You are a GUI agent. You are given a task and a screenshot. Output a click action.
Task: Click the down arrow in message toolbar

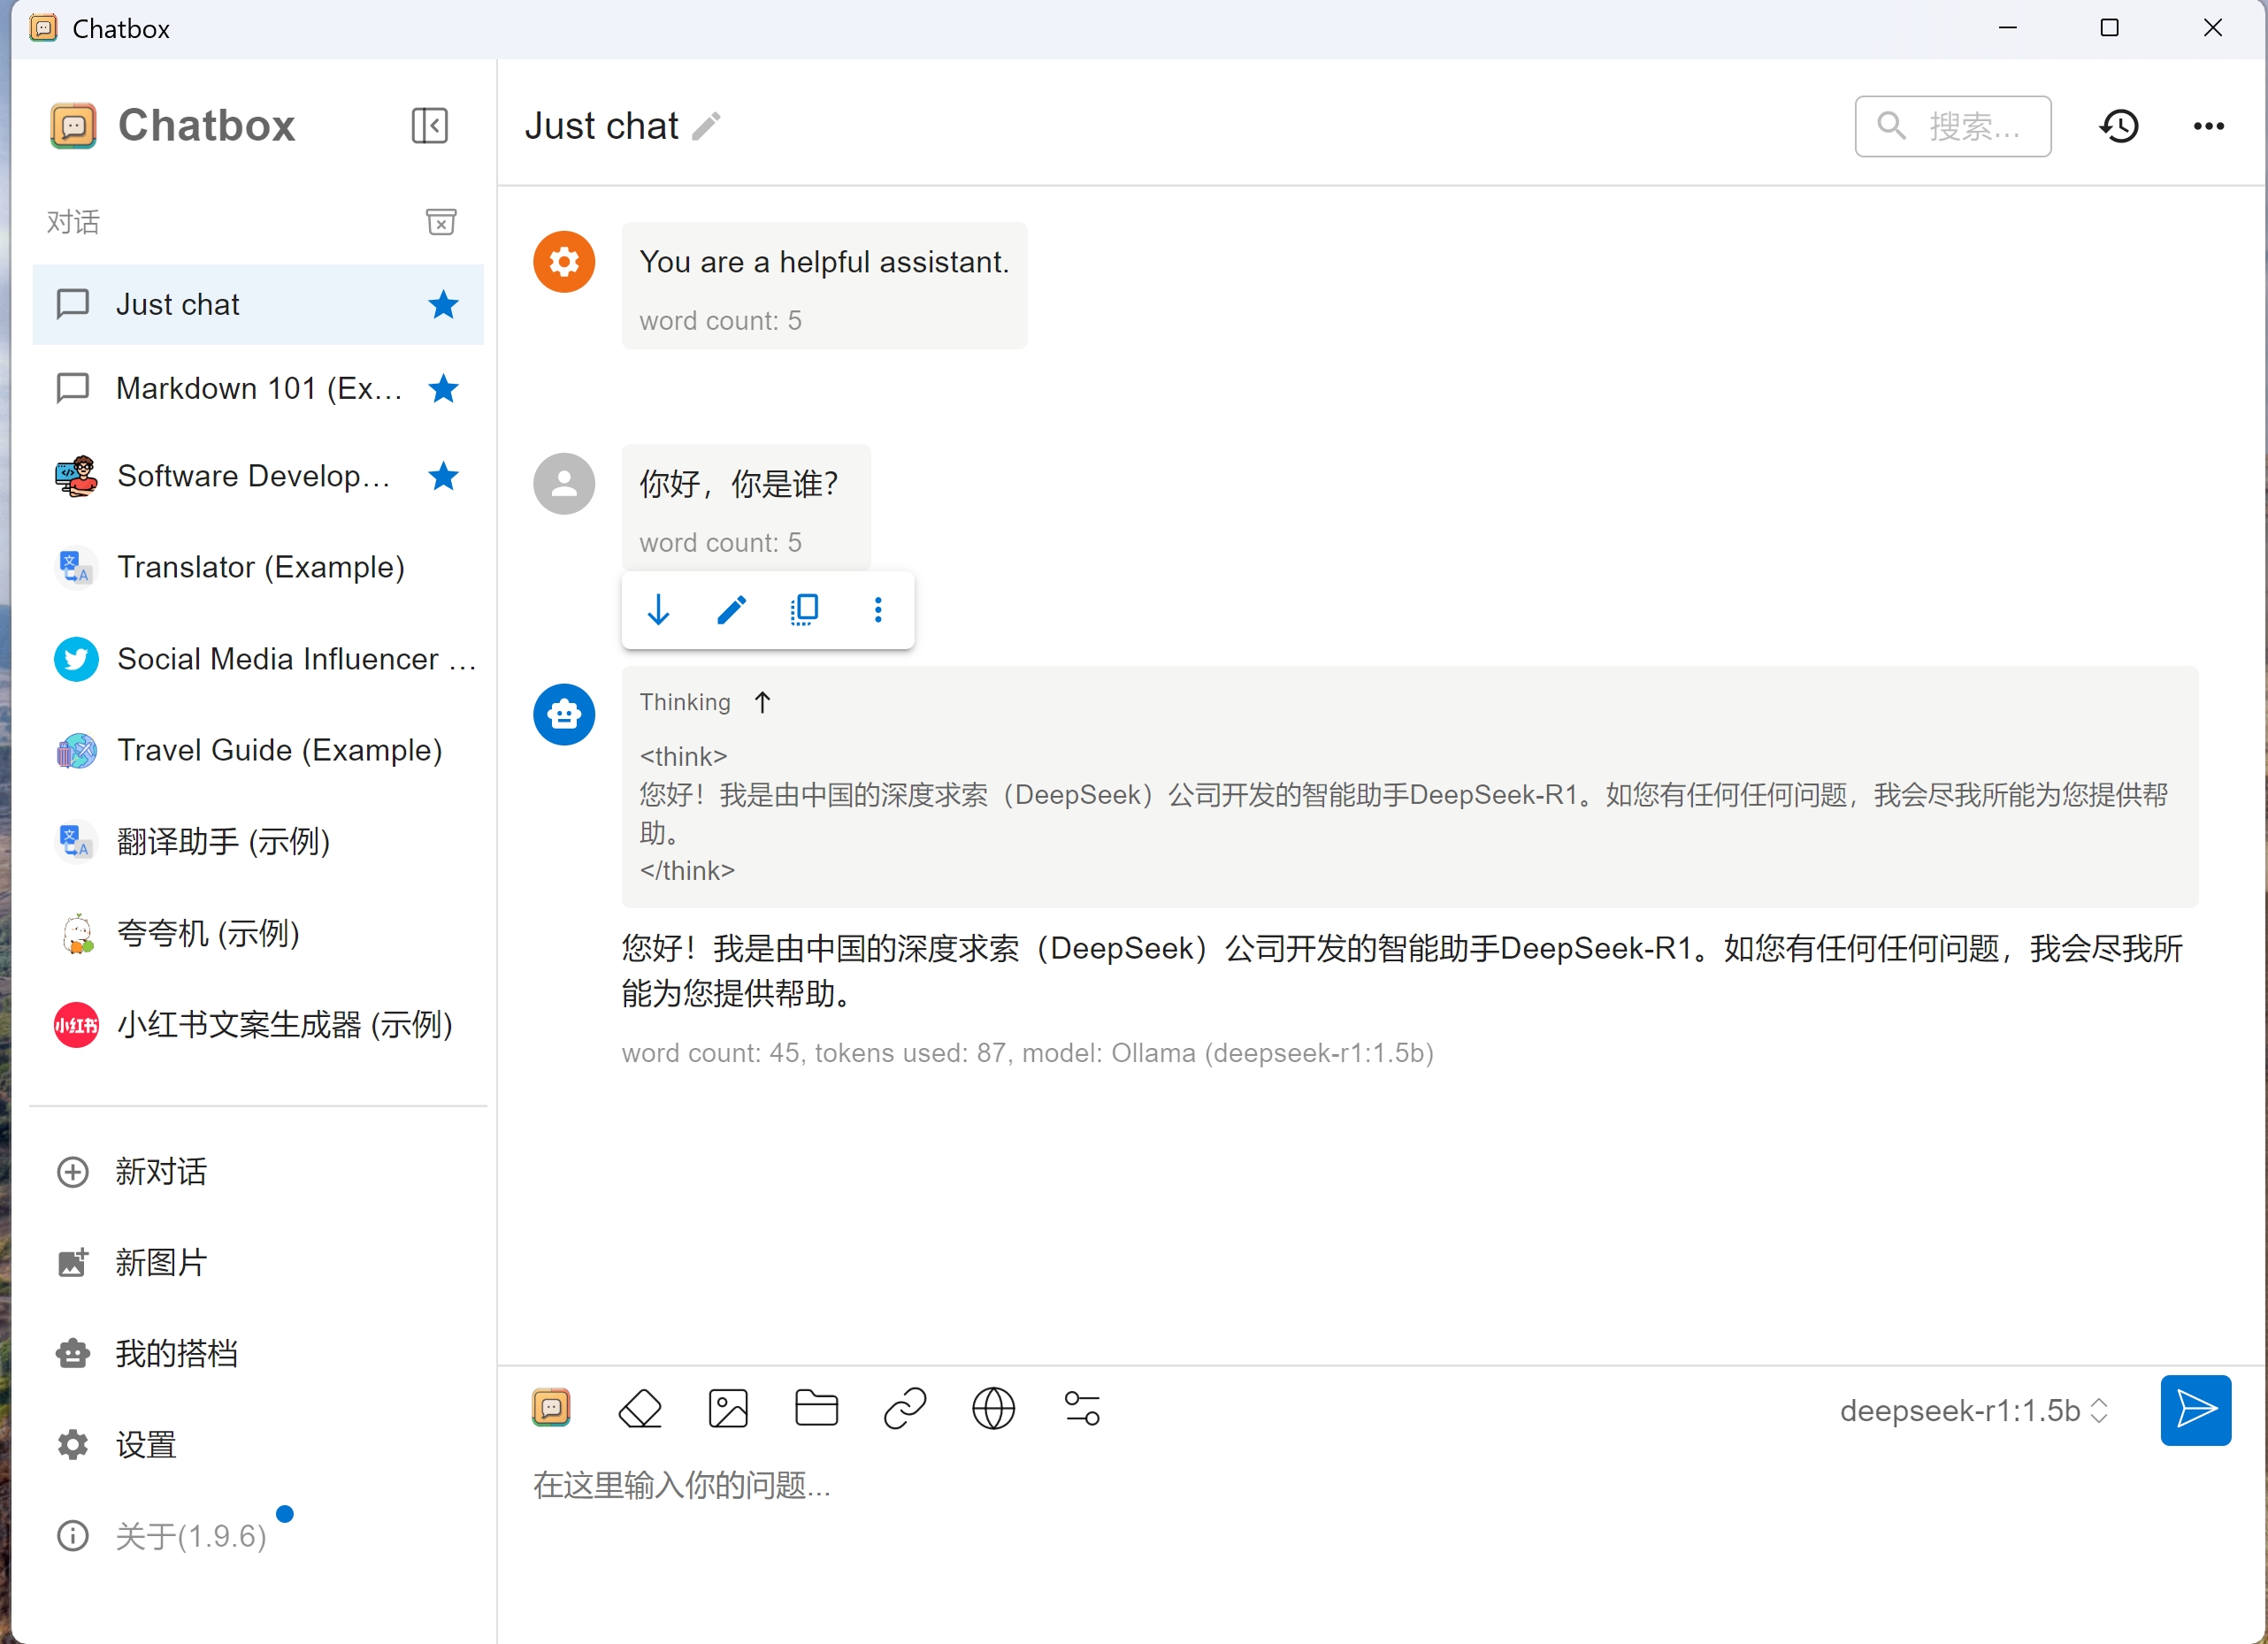click(658, 609)
